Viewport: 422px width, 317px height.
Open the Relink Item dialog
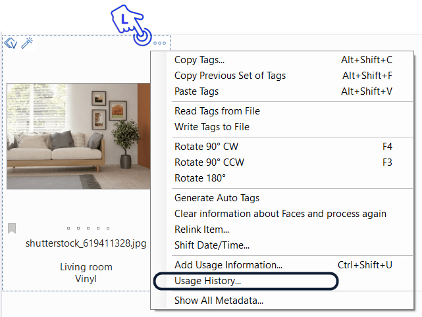tap(201, 230)
